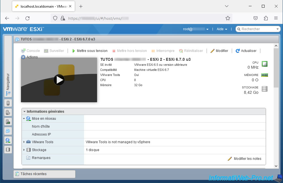The height and width of the screenshot is (183, 283).
Task: Click Mettre sous tension to power on
Action: click(x=89, y=51)
